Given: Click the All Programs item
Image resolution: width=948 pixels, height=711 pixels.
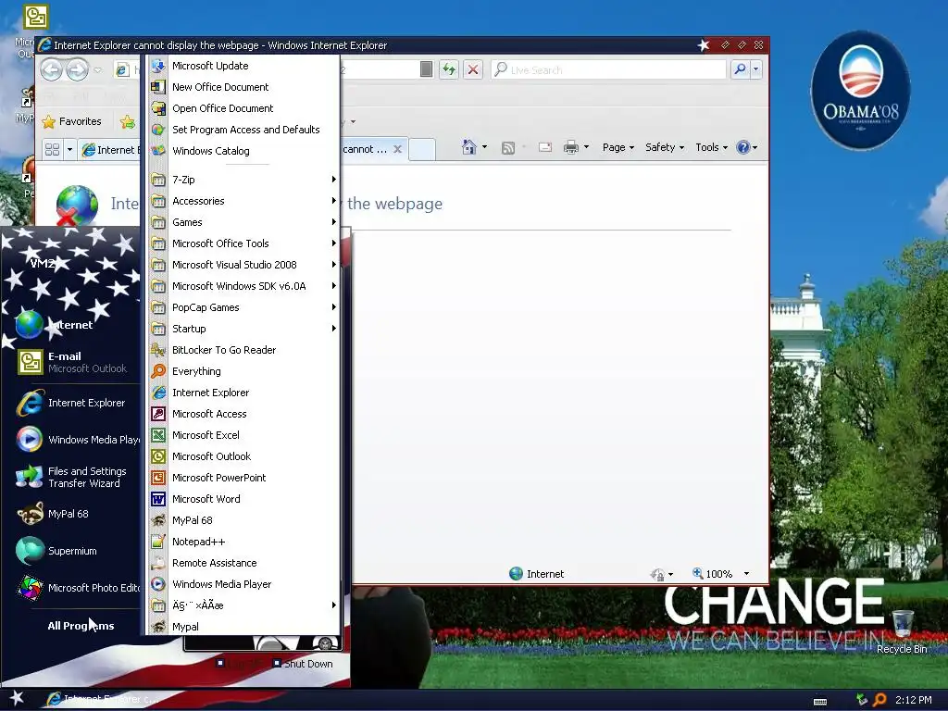Looking at the screenshot, I should tap(81, 626).
